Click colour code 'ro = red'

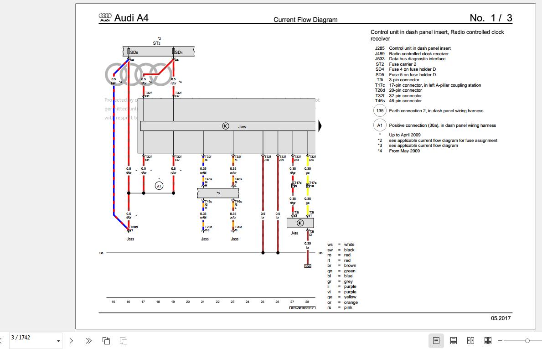tap(339, 255)
